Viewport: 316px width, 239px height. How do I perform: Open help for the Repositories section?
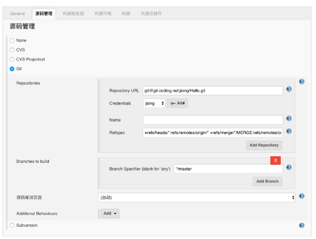(x=301, y=82)
